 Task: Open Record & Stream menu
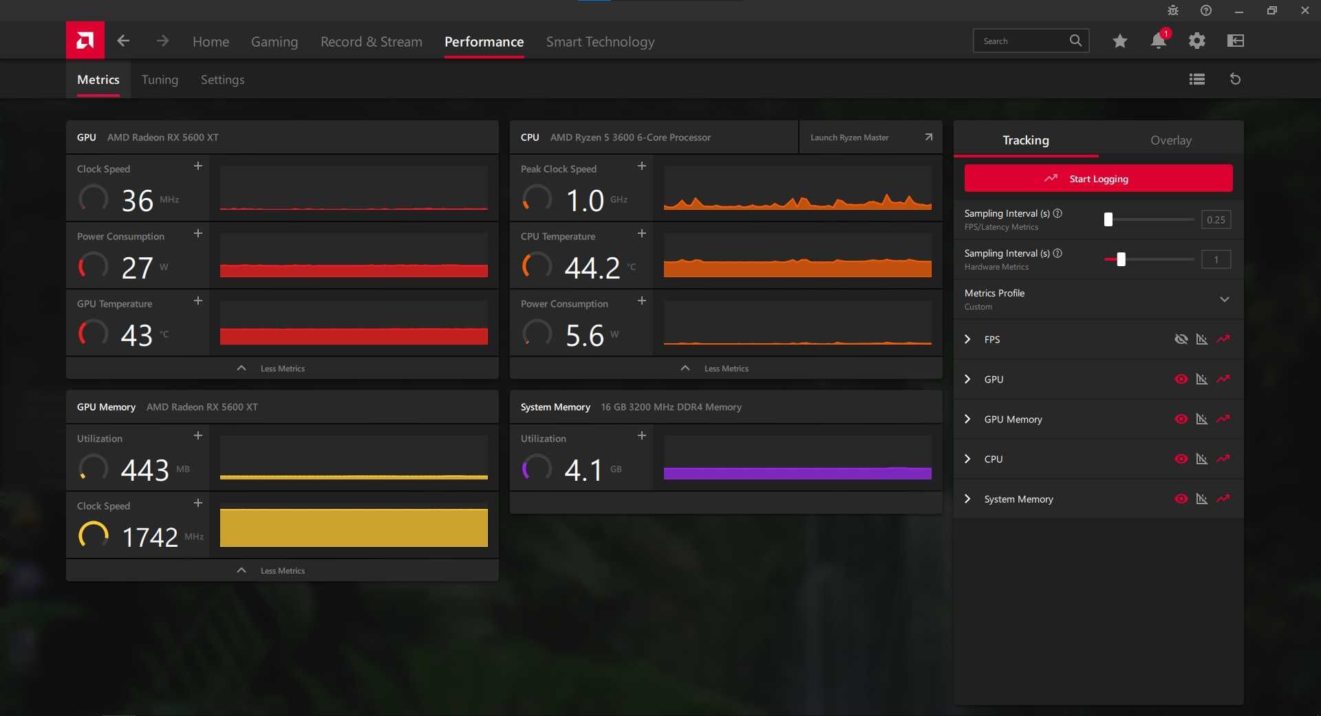[372, 42]
